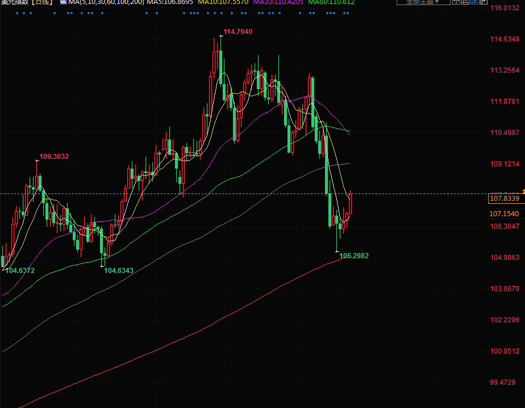Viewport: 525px width, 408px height.
Task: Click the orange arrow at right price edge
Action: pyautogui.click(x=523, y=195)
